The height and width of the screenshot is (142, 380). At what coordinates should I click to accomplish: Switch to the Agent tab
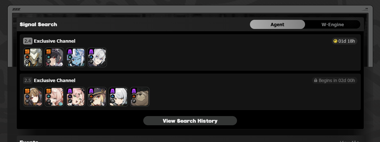click(277, 25)
